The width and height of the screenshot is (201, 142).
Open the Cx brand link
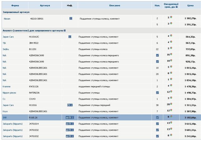click(x=4, y=99)
